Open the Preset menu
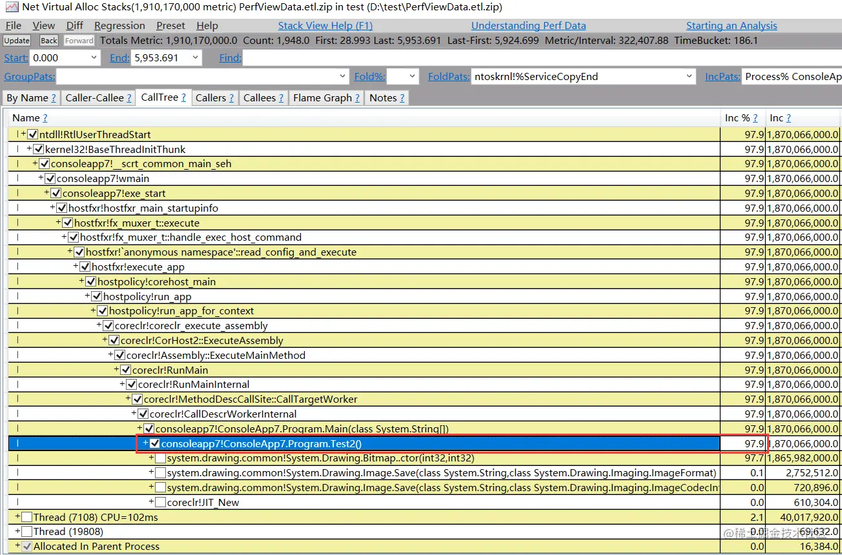The height and width of the screenshot is (555, 842). point(170,26)
